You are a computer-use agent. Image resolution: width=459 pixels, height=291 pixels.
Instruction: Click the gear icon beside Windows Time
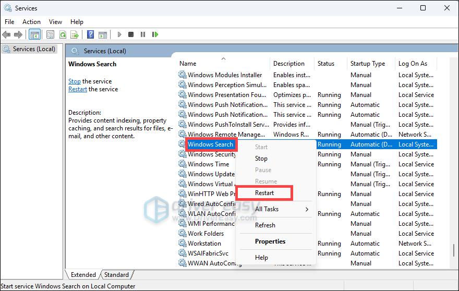point(183,164)
